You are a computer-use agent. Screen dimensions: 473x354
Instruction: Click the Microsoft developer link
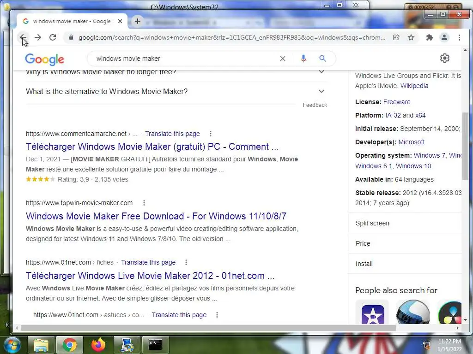point(412,142)
